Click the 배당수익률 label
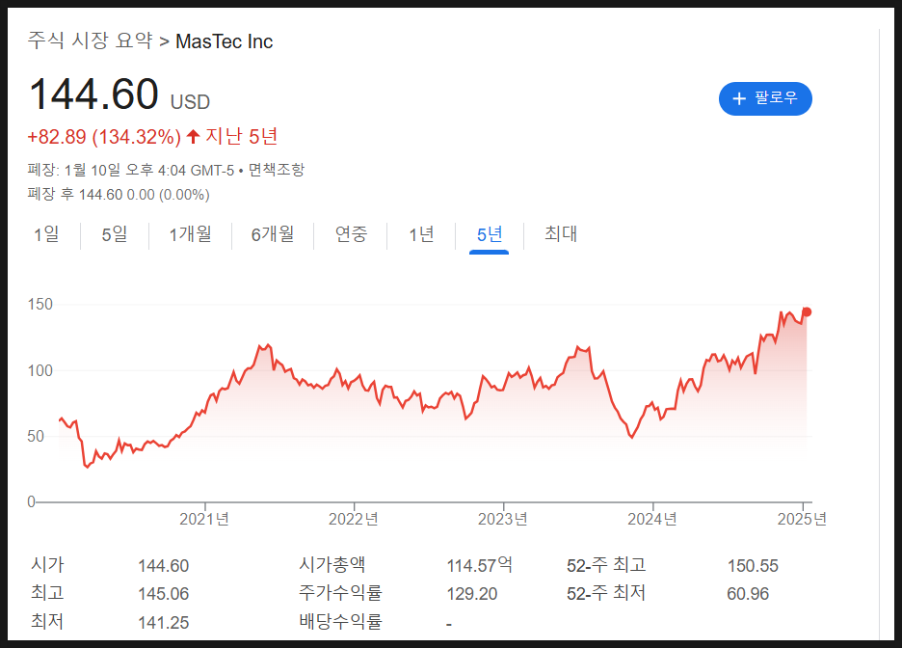Viewport: 902px width, 648px height. (x=340, y=622)
